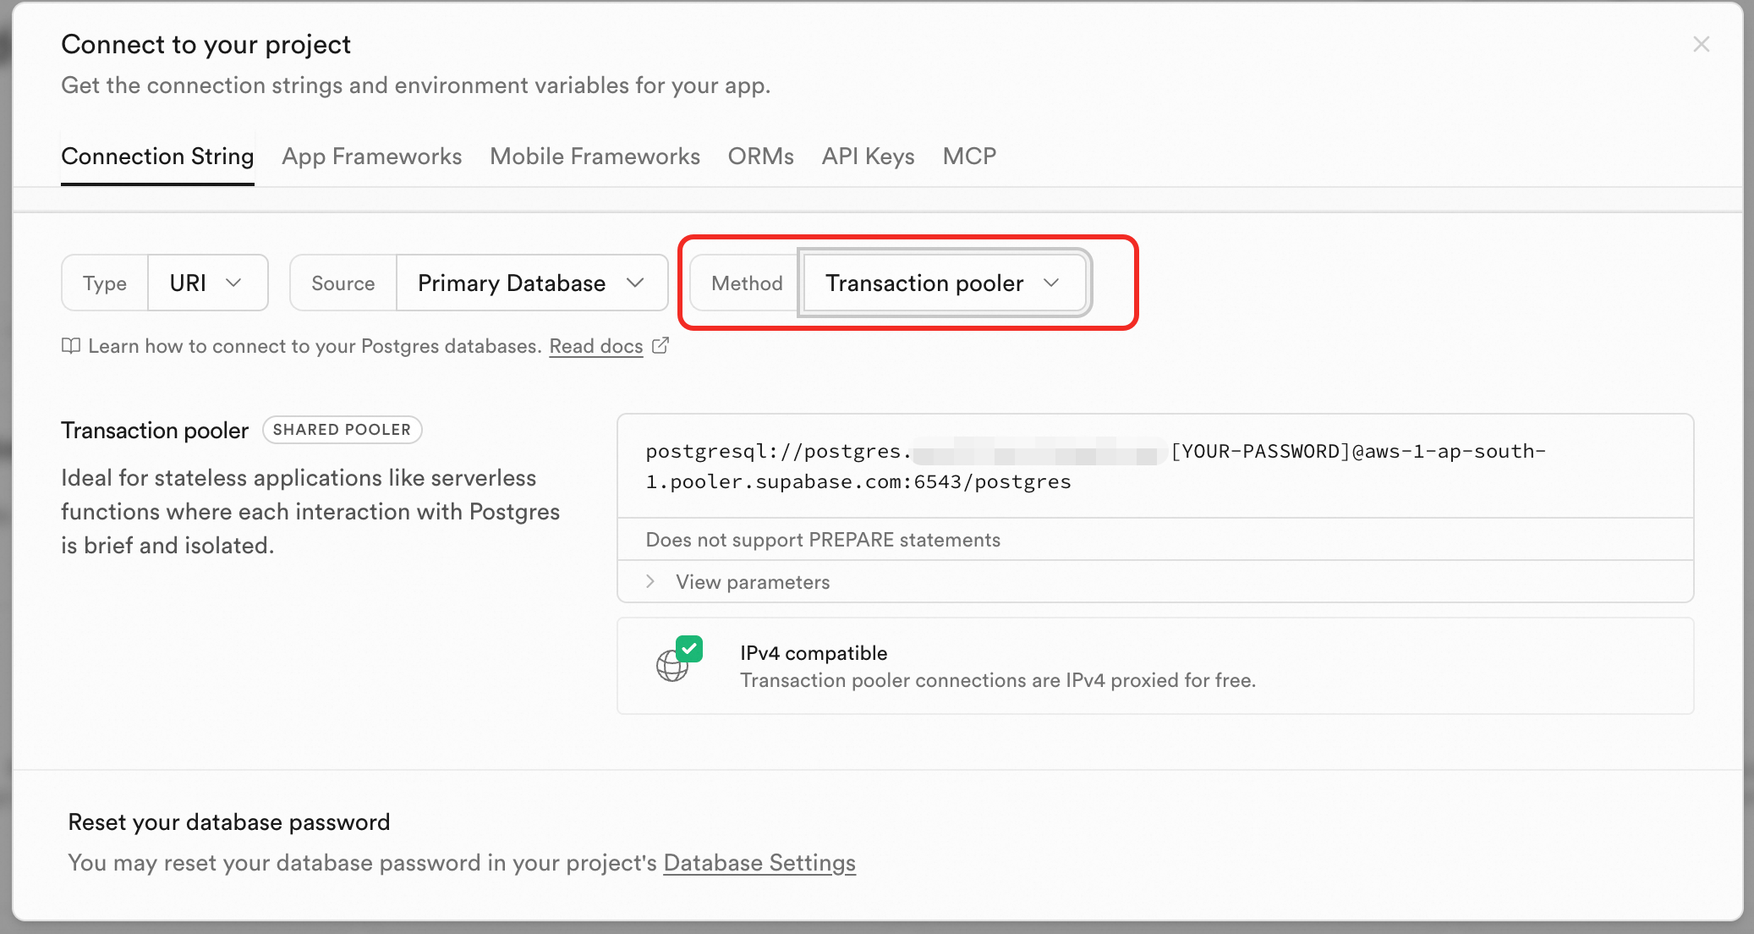Select the Connection String tab
The image size is (1754, 934).
tap(157, 157)
